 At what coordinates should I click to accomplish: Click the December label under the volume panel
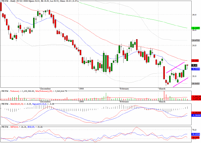[x=45, y=101]
